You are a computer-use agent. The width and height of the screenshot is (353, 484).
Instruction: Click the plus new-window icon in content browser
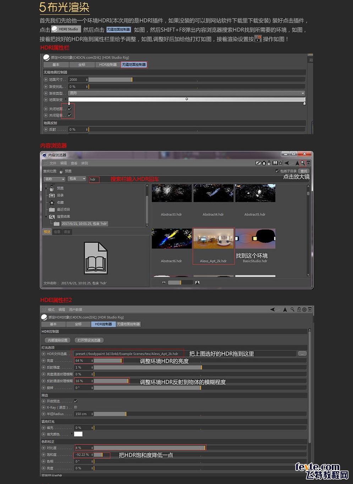[308, 163]
